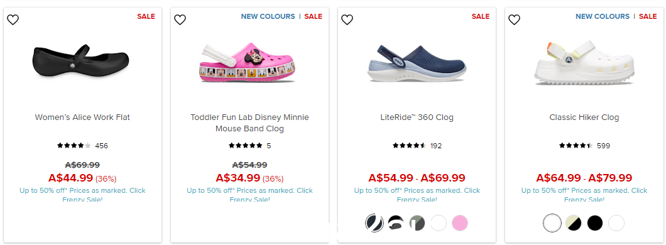Screen dimensions: 666x245
Task: Select the grey-green LiteRide colour swatch
Action: pyautogui.click(x=417, y=223)
